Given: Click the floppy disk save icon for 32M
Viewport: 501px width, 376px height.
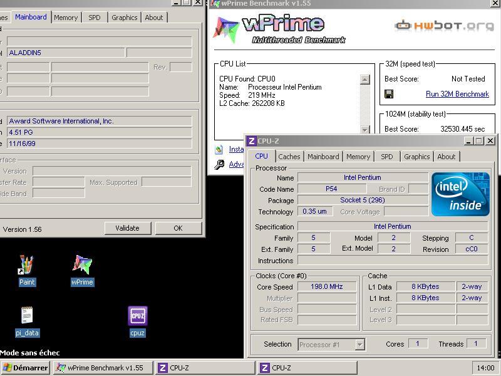Looking at the screenshot, I should point(389,94).
